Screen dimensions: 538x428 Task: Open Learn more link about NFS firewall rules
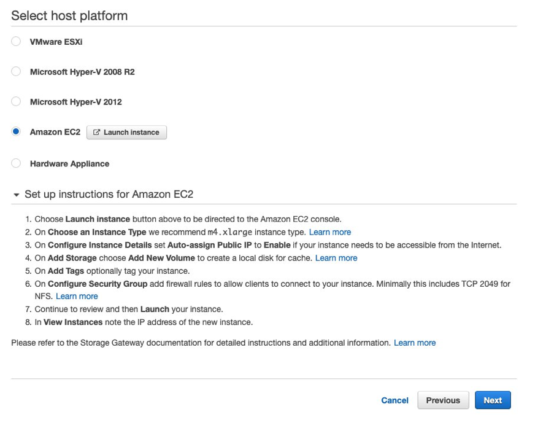coord(77,297)
